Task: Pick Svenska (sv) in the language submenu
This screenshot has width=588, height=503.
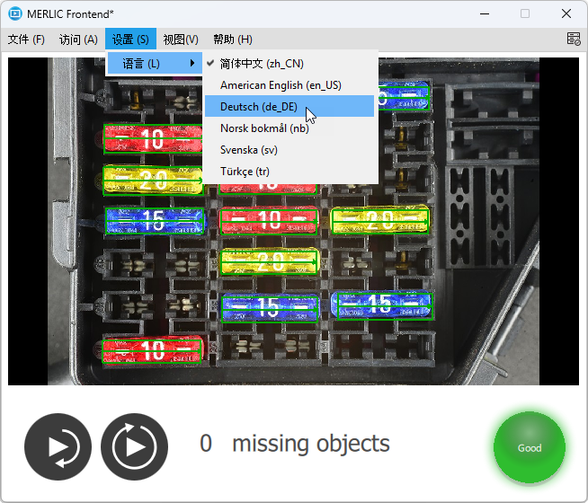Action: click(248, 149)
